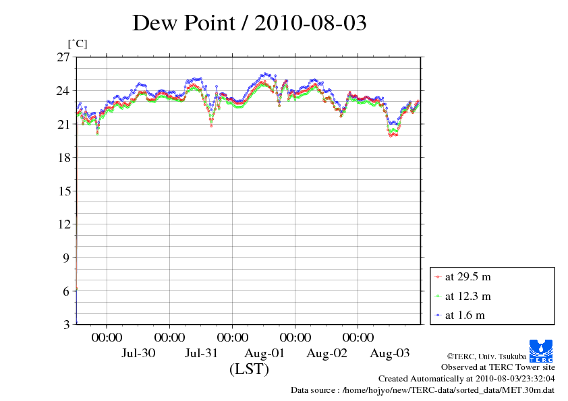Click the y-axis value '24'
The height and width of the screenshot is (401, 568).
(x=63, y=90)
